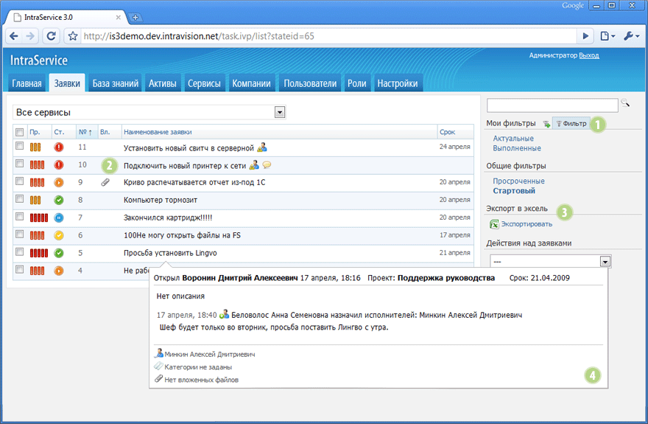Viewport: 648px width, 424px height.
Task: Close the IntraService 3.0 browser tab
Action: coord(119,18)
